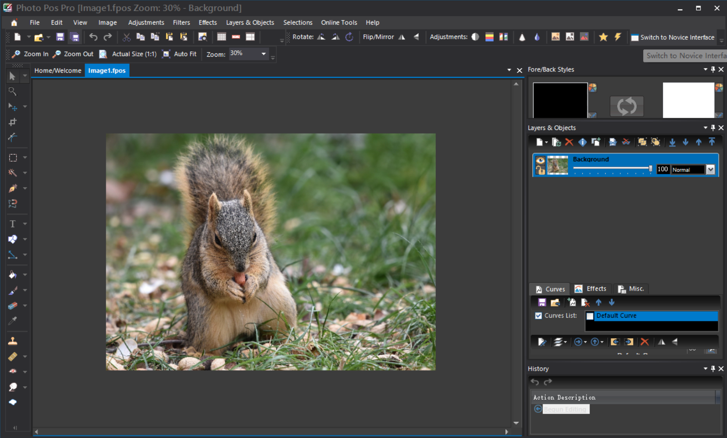This screenshot has height=438, width=727.
Task: Open the Layers & Objects menu
Action: coord(250,22)
